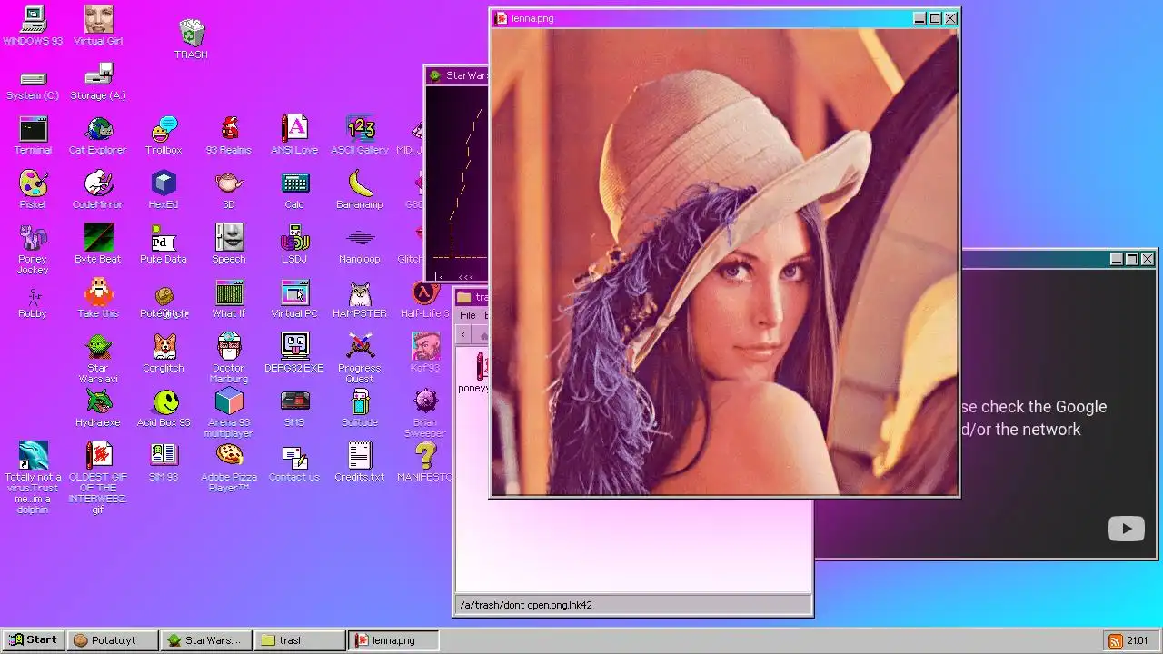Screen dimensions: 1163x654
Task: Launch the Terminal app
Action: pos(33,134)
